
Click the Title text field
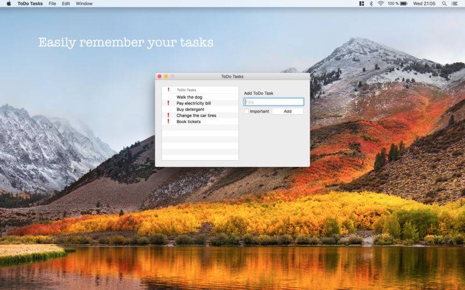click(x=274, y=102)
